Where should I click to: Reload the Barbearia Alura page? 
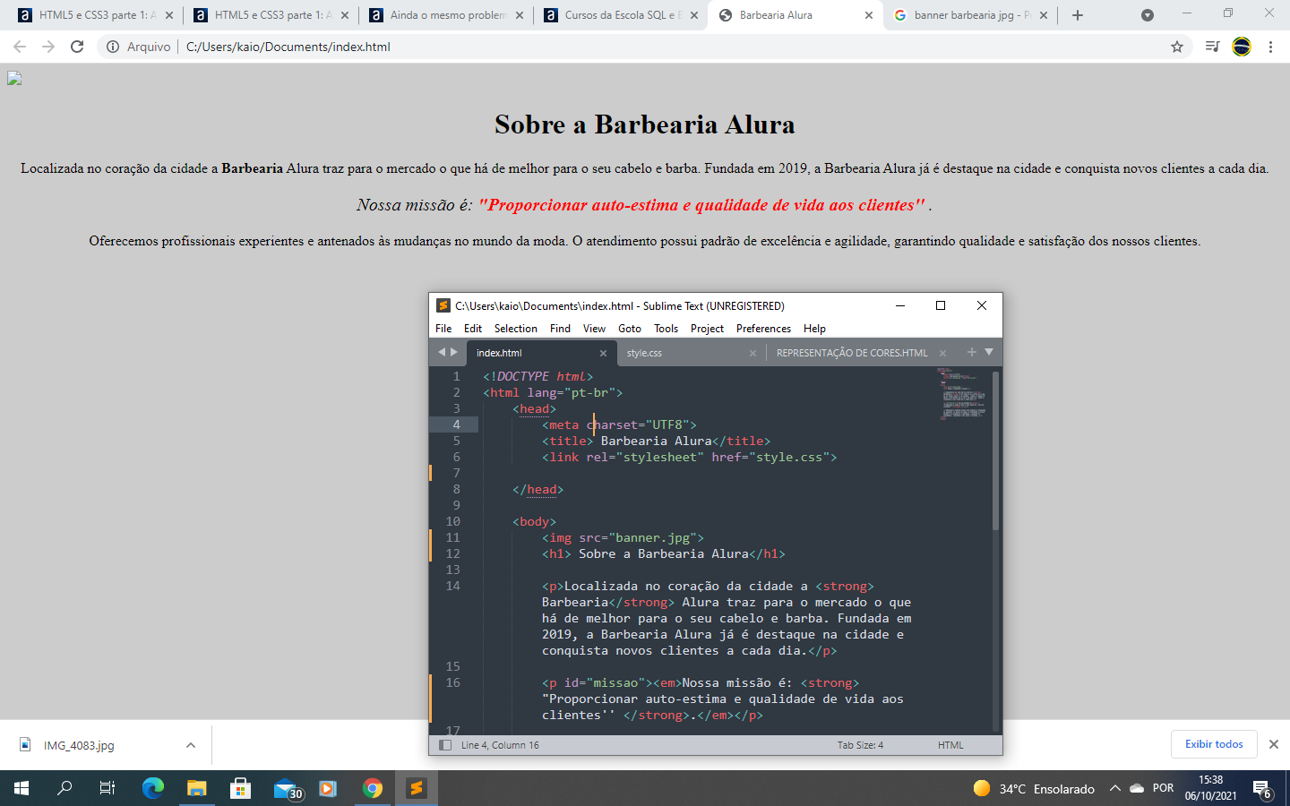(77, 47)
